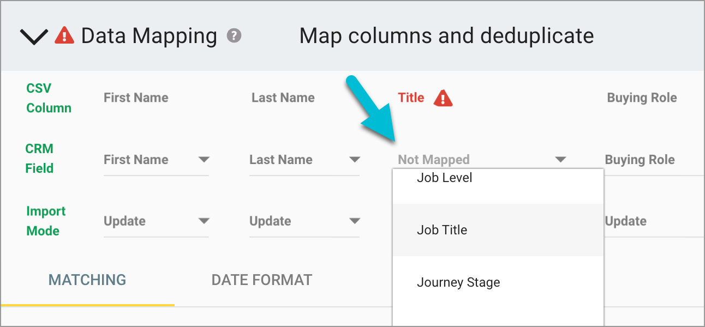Switch to the MATCHING tab
Screen dimensions: 705x327
[87, 280]
